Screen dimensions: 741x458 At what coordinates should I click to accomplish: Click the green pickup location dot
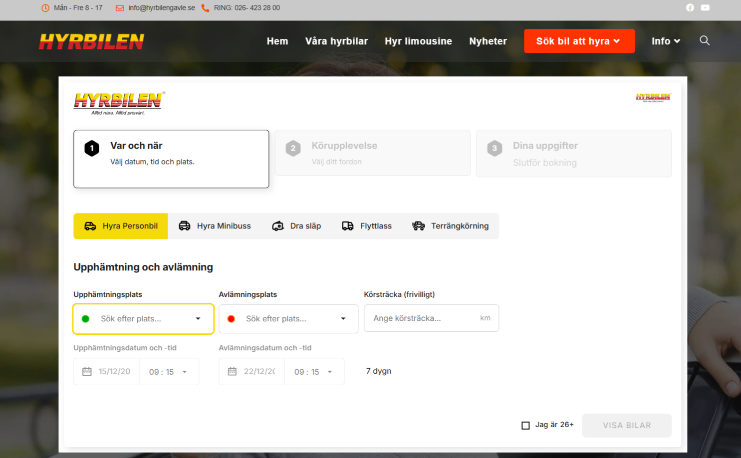pos(85,318)
